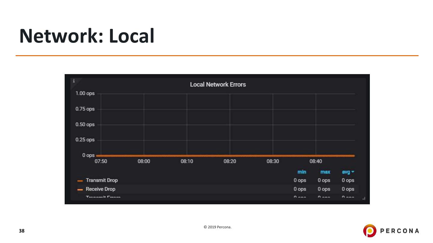
Task: Click the 0.50 ops axis label
Action: [x=85, y=124]
